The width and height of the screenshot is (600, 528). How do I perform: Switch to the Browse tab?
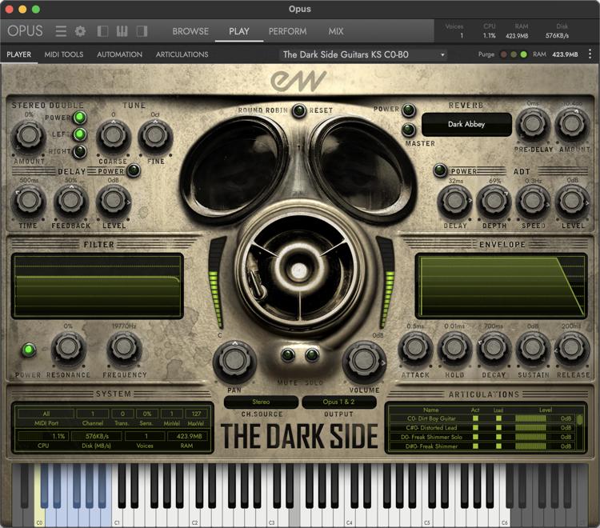pos(190,31)
